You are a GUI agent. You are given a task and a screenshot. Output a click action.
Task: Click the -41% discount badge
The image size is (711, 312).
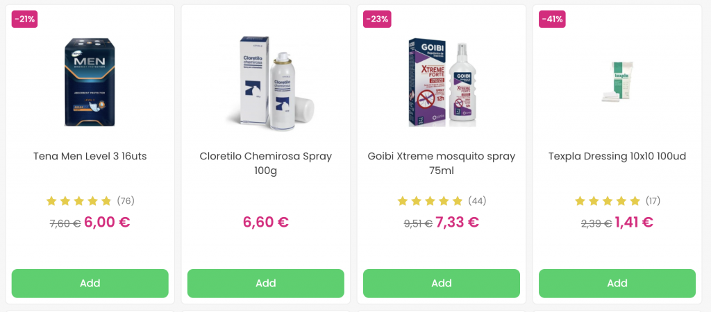552,19
